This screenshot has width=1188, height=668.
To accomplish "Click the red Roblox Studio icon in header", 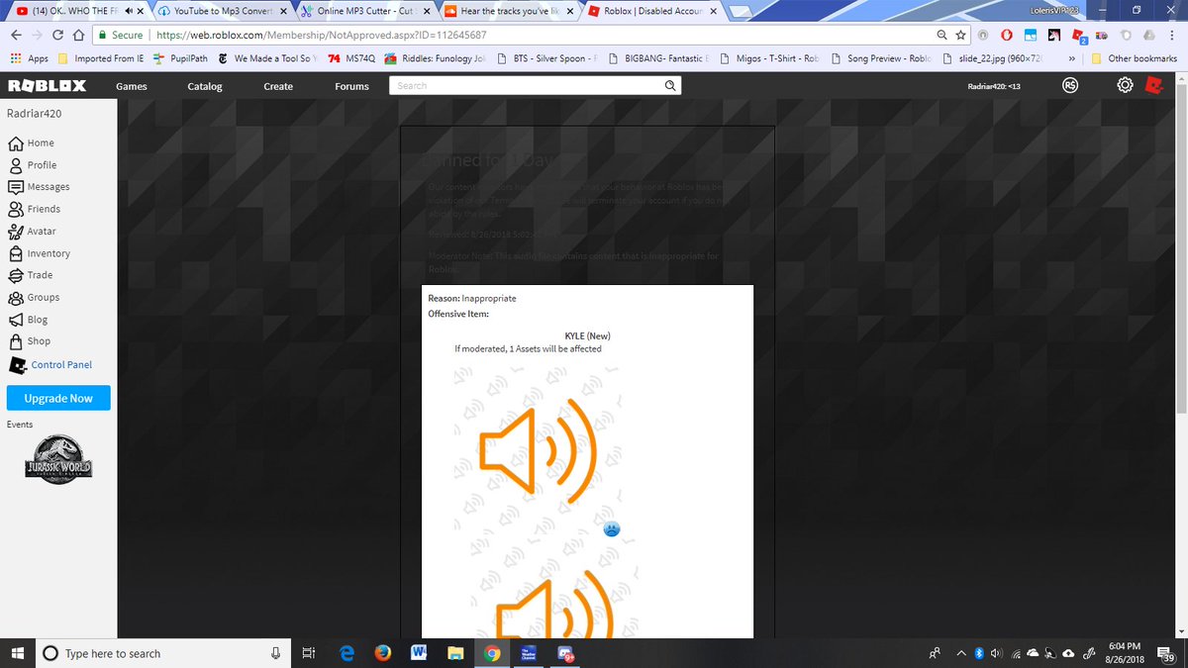I will pyautogui.click(x=1152, y=86).
